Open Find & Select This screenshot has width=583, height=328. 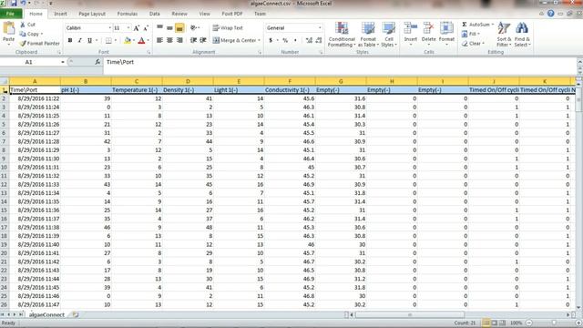(x=522, y=35)
